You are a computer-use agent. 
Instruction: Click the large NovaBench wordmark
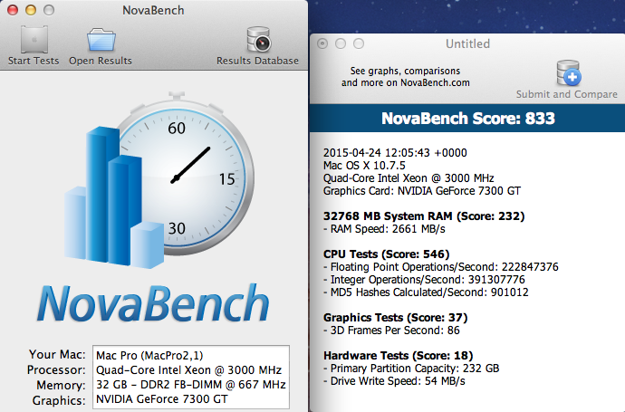point(153,303)
